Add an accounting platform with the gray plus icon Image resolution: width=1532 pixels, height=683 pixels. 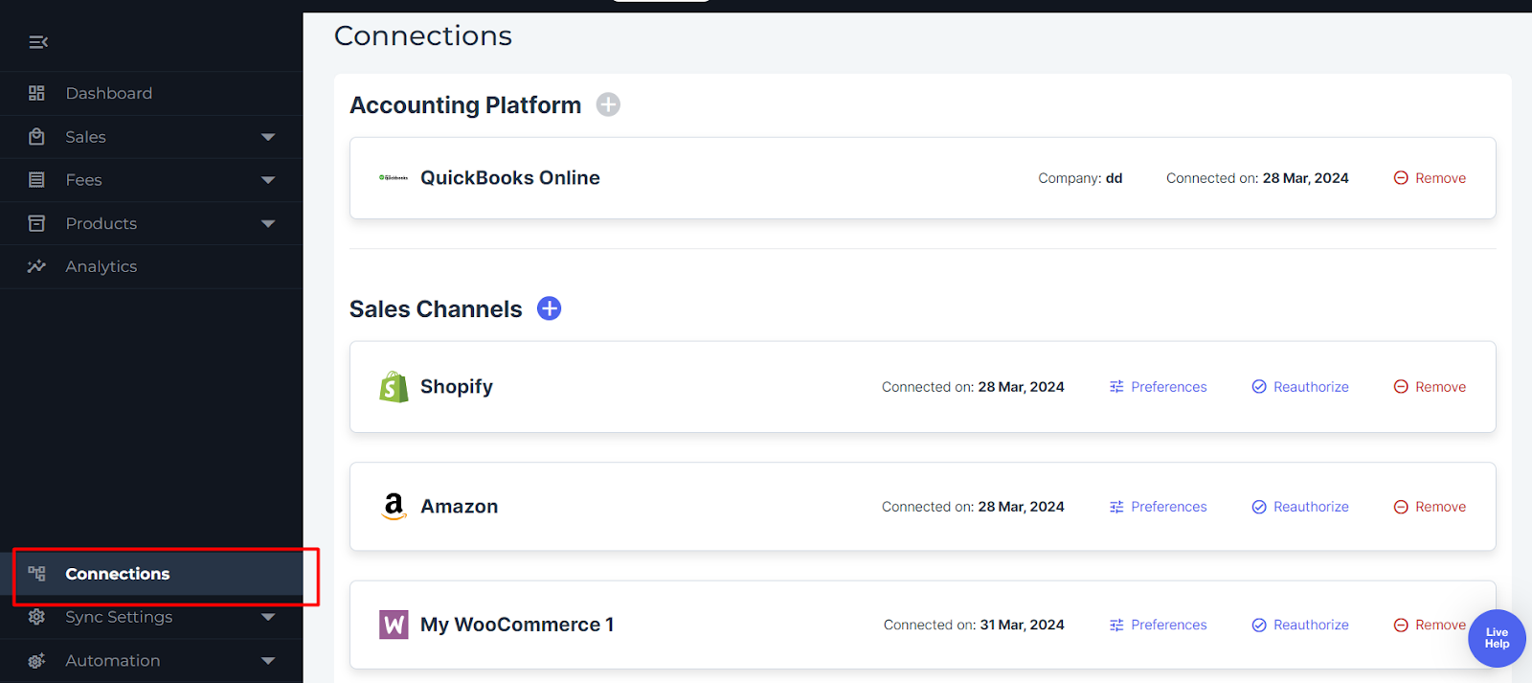pyautogui.click(x=608, y=104)
